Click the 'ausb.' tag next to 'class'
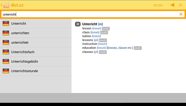186x106 pixels. click(x=104, y=32)
